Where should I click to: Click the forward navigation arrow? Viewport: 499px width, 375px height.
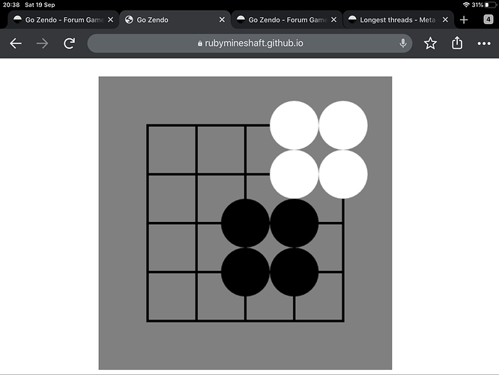tap(42, 43)
